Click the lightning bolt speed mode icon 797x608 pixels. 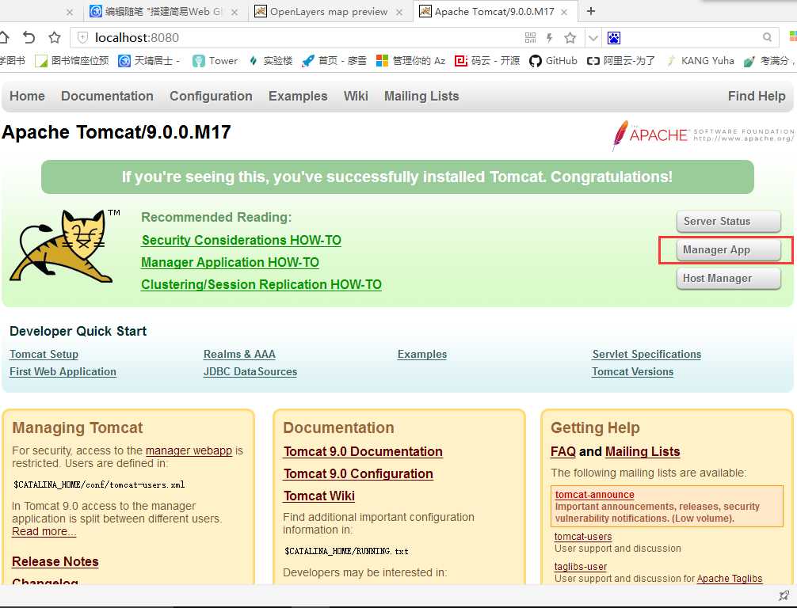pos(550,37)
